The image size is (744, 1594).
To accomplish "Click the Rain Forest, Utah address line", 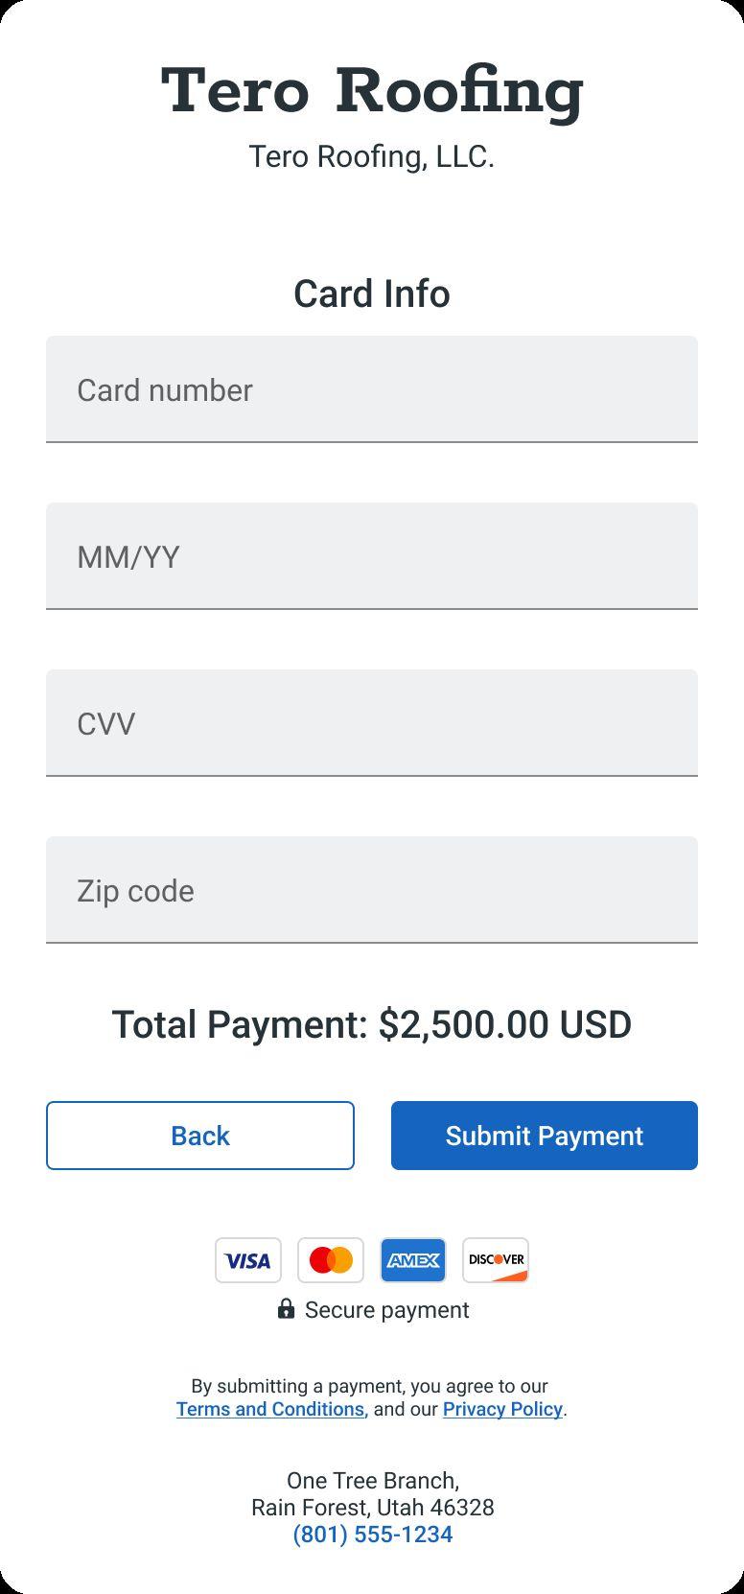I will (373, 1508).
